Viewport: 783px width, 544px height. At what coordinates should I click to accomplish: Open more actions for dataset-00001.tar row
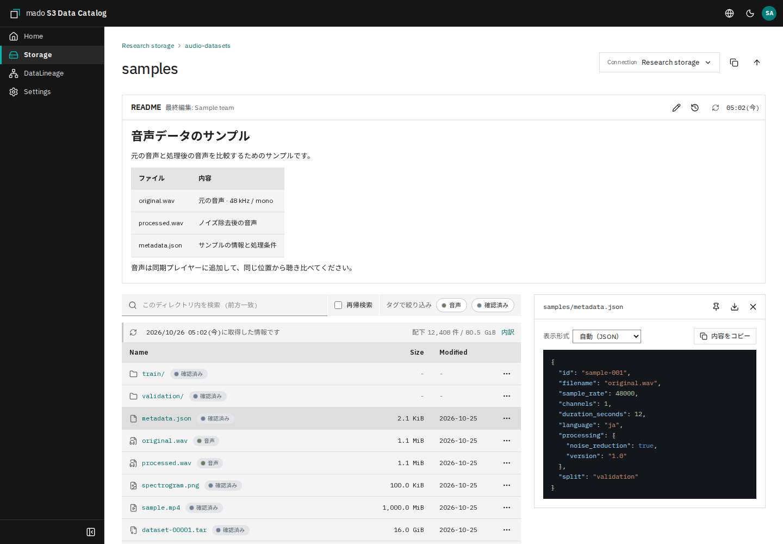pyautogui.click(x=507, y=530)
